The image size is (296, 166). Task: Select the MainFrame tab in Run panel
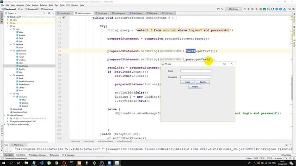[x=18, y=145]
